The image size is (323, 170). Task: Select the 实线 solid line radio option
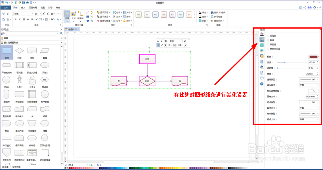pos(271,40)
